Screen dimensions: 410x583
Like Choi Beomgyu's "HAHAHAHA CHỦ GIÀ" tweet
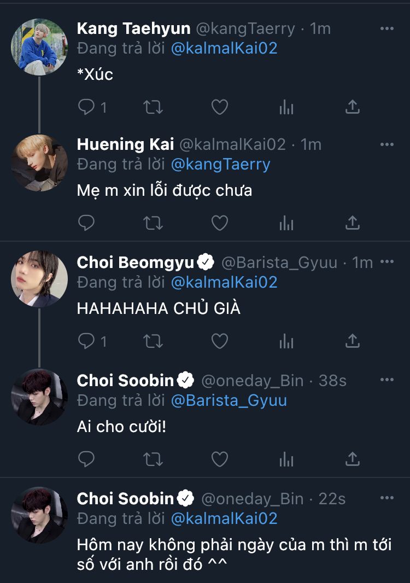[220, 341]
